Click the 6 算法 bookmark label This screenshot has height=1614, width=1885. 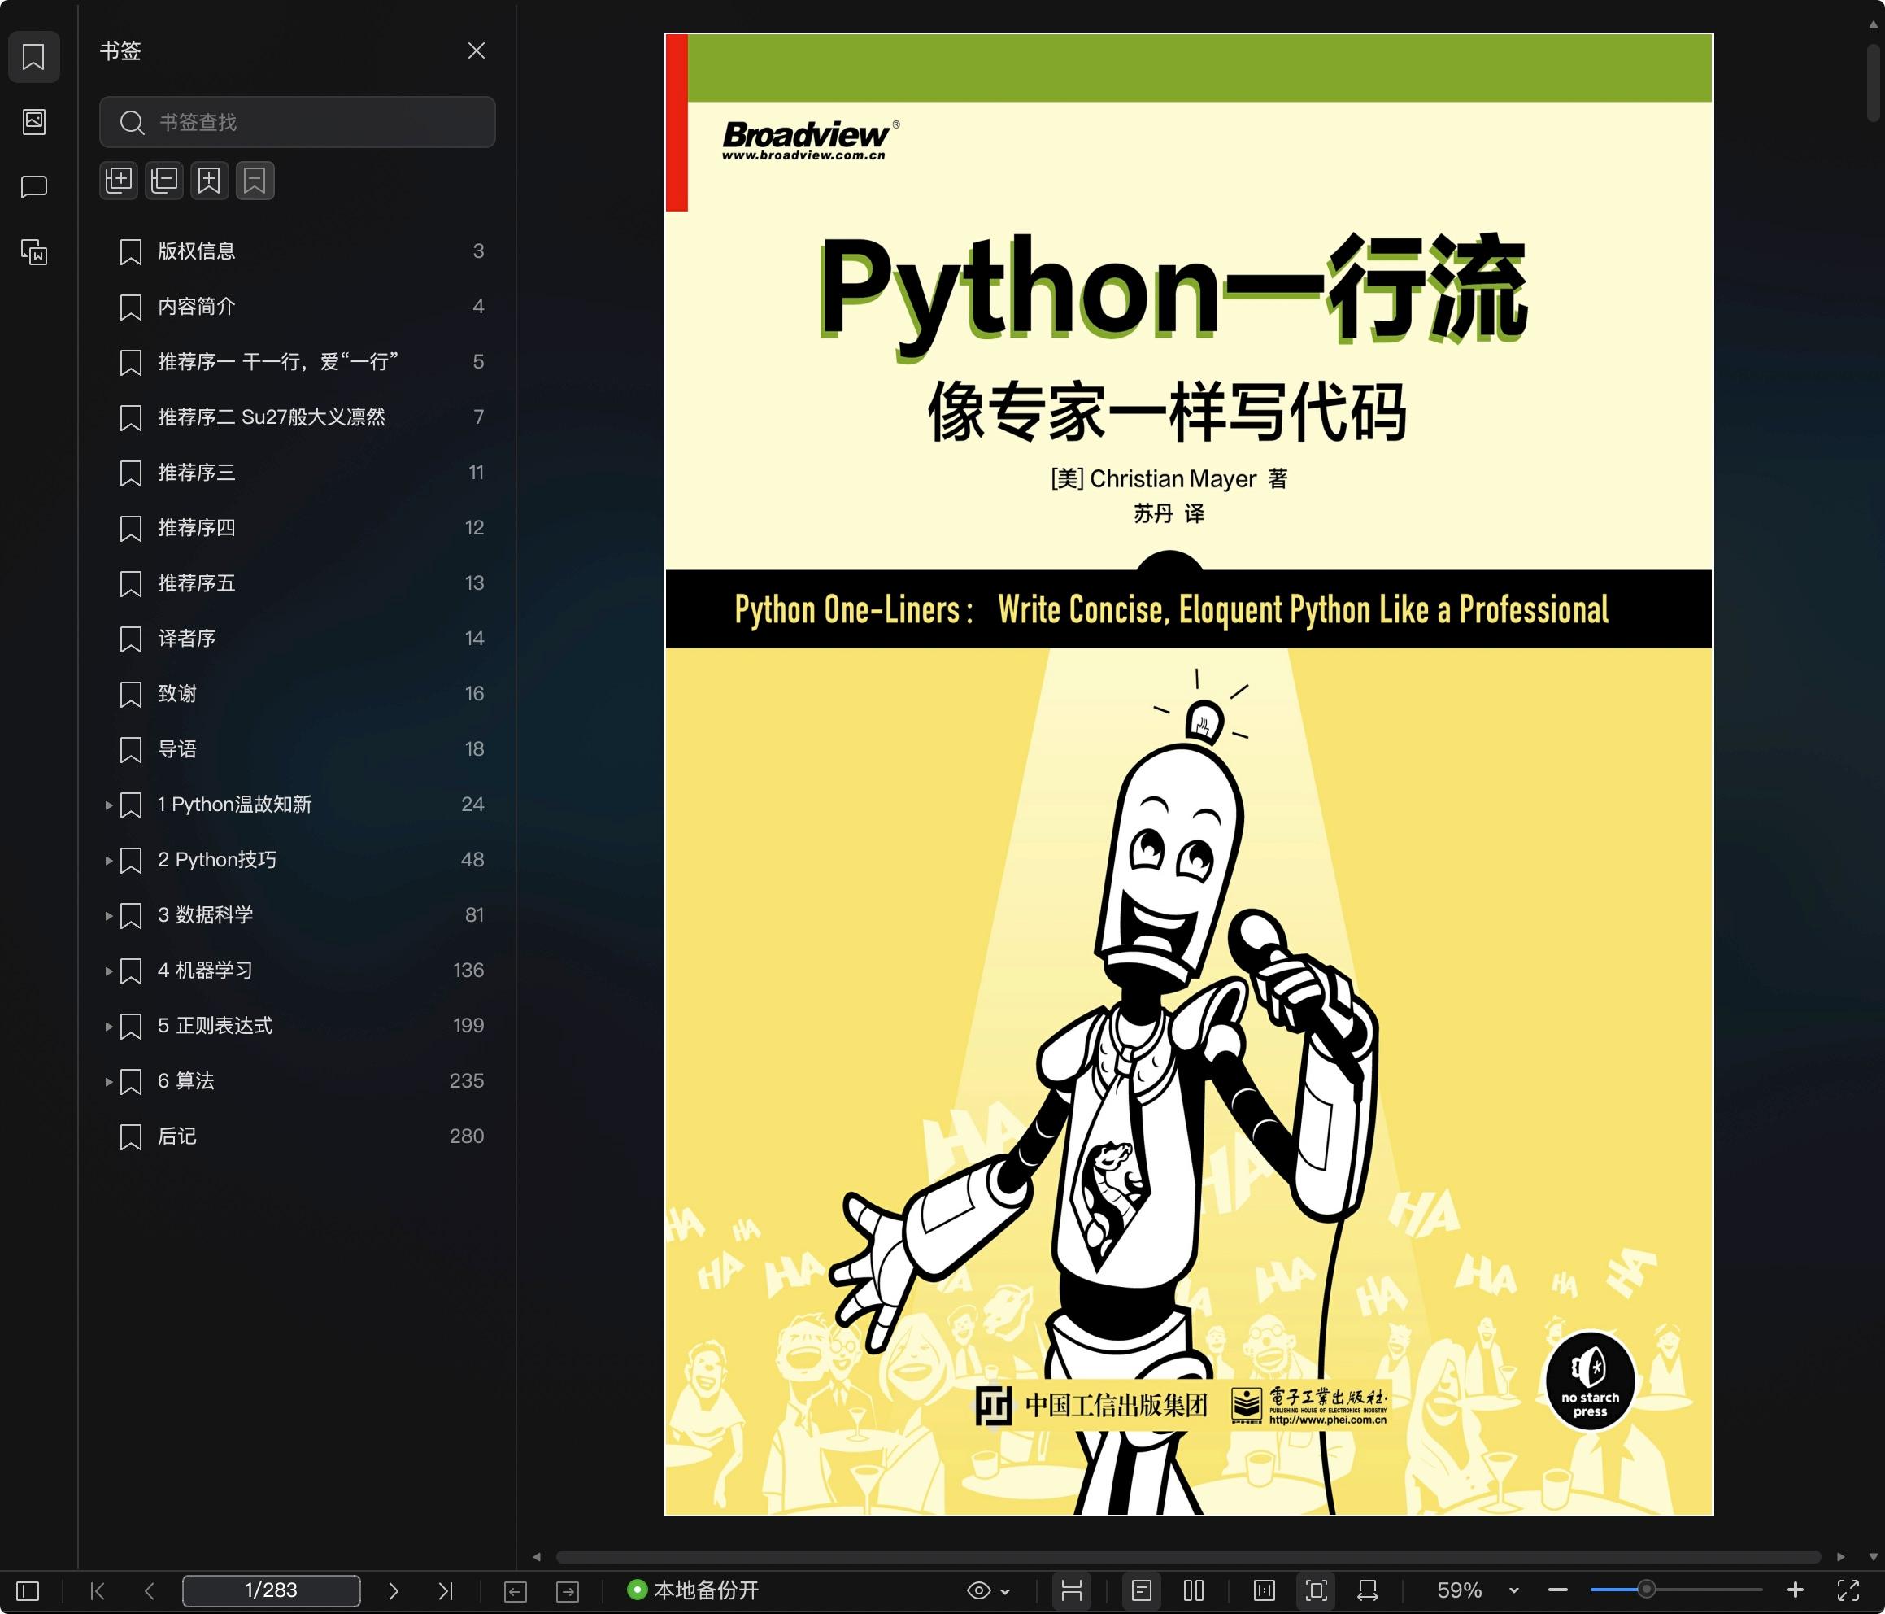(185, 1081)
